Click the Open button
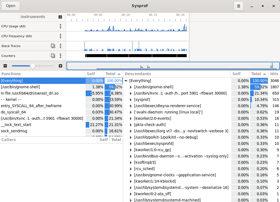The height and width of the screenshot is (202, 280). [x=11, y=6]
